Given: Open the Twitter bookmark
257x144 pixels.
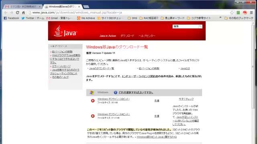Looking at the screenshot, I should coord(33,18).
